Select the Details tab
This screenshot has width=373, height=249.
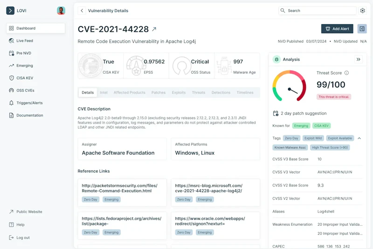(x=88, y=92)
